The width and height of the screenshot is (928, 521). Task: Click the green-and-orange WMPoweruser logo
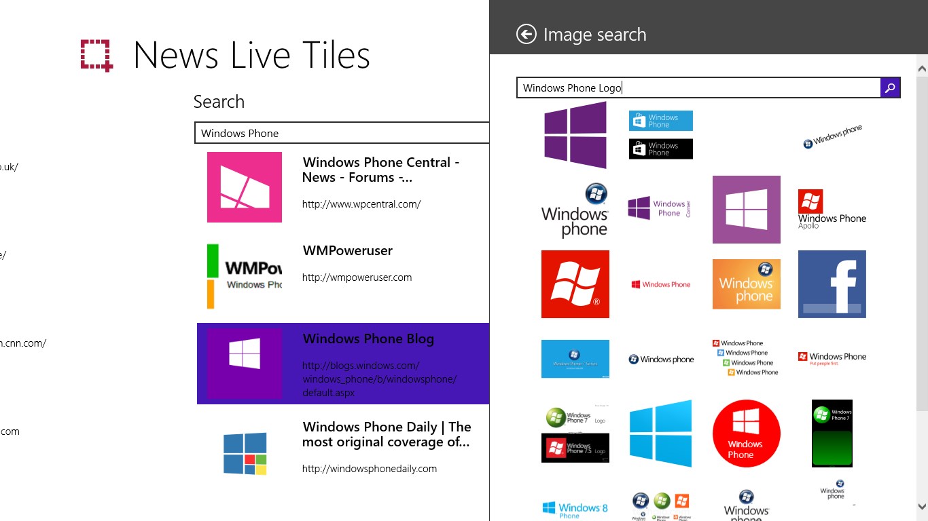245,275
